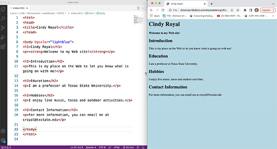Open the Chrome extensions puzzle icon
Image resolution: width=277 pixels, height=149 pixels.
245,10
